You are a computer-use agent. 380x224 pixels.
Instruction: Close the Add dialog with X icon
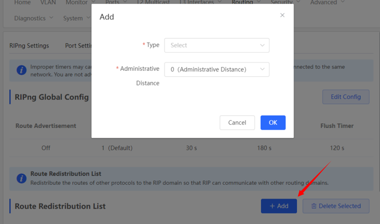pos(282,15)
